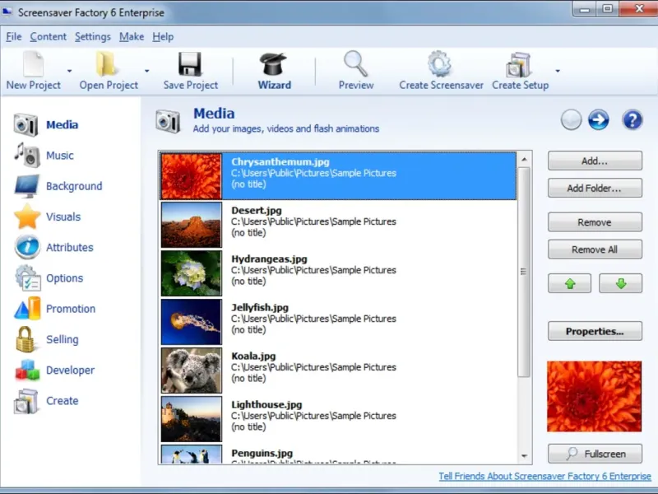The image size is (658, 494).
Task: Open the Content menu
Action: (49, 37)
